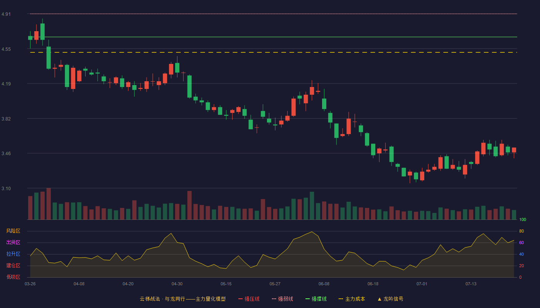Click the 建仓区 zone label
Image resolution: width=540 pixels, height=308 pixels.
[13, 266]
